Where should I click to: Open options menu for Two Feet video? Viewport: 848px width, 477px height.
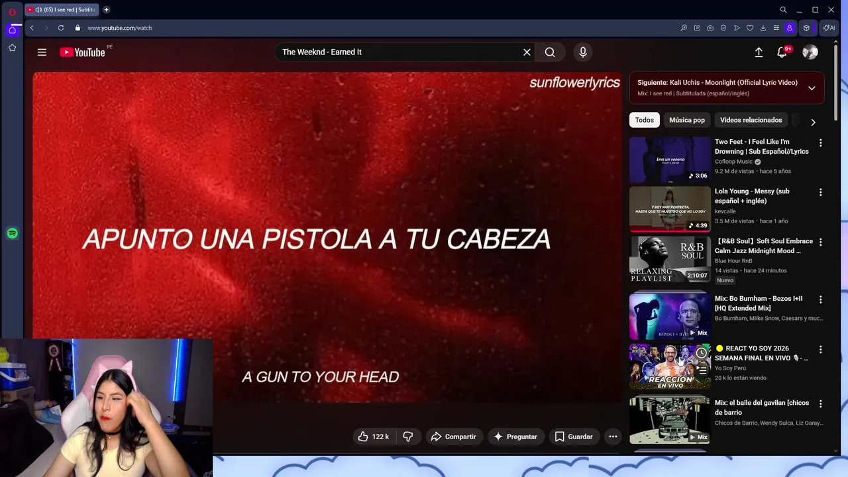click(820, 142)
